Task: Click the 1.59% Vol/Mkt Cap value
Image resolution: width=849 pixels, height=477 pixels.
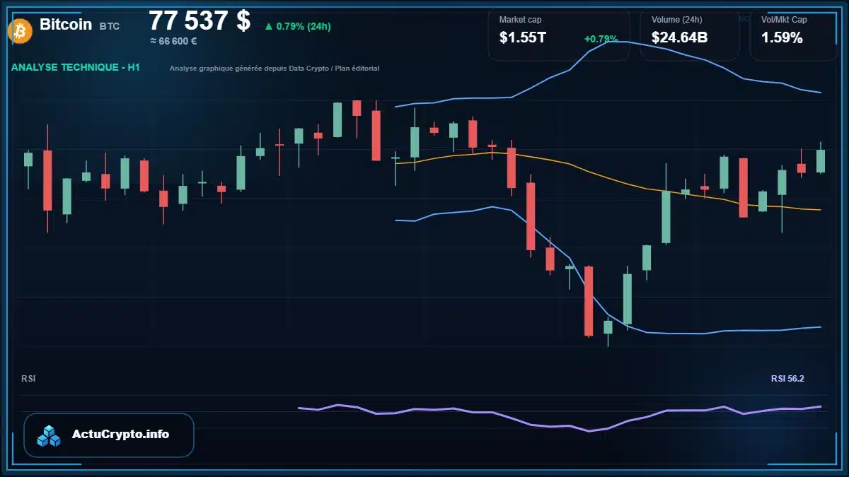Action: (x=782, y=38)
